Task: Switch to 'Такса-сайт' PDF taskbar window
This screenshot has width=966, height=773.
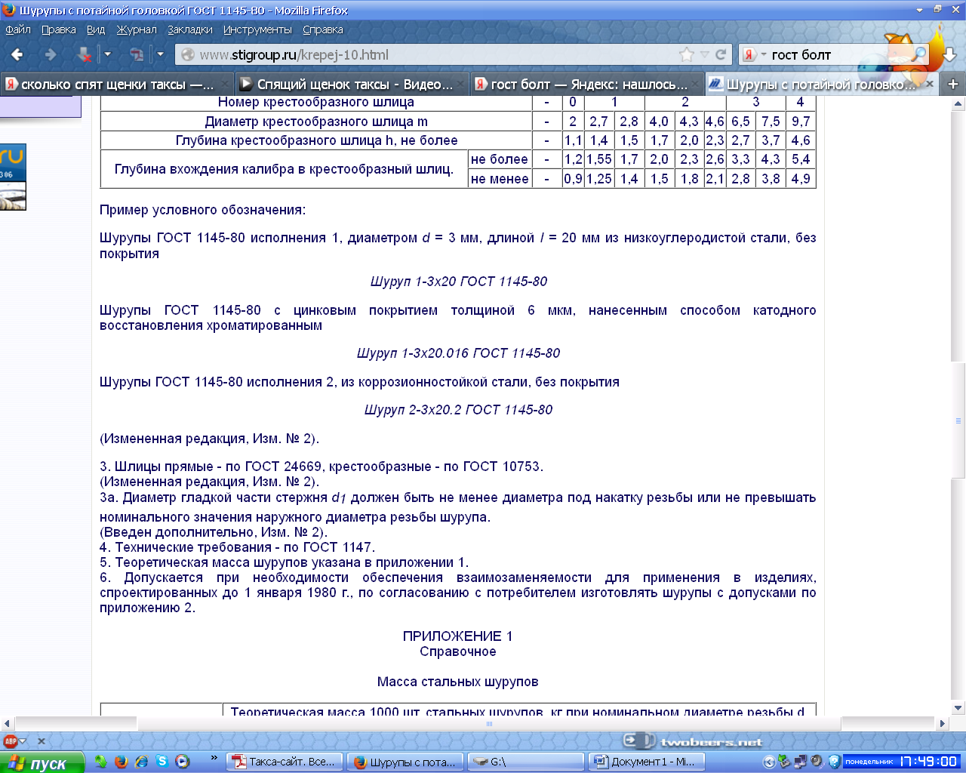Action: [285, 762]
